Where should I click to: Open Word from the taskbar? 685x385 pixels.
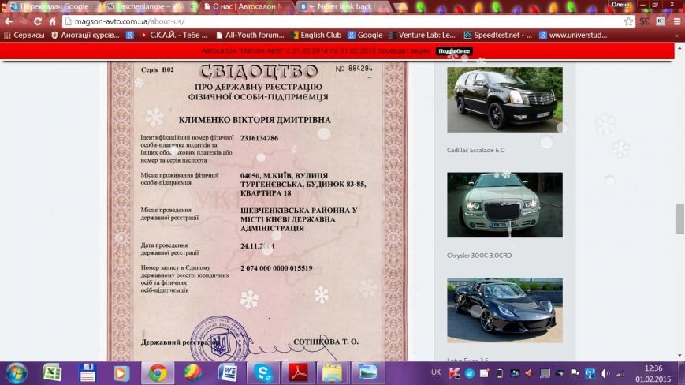point(228,373)
